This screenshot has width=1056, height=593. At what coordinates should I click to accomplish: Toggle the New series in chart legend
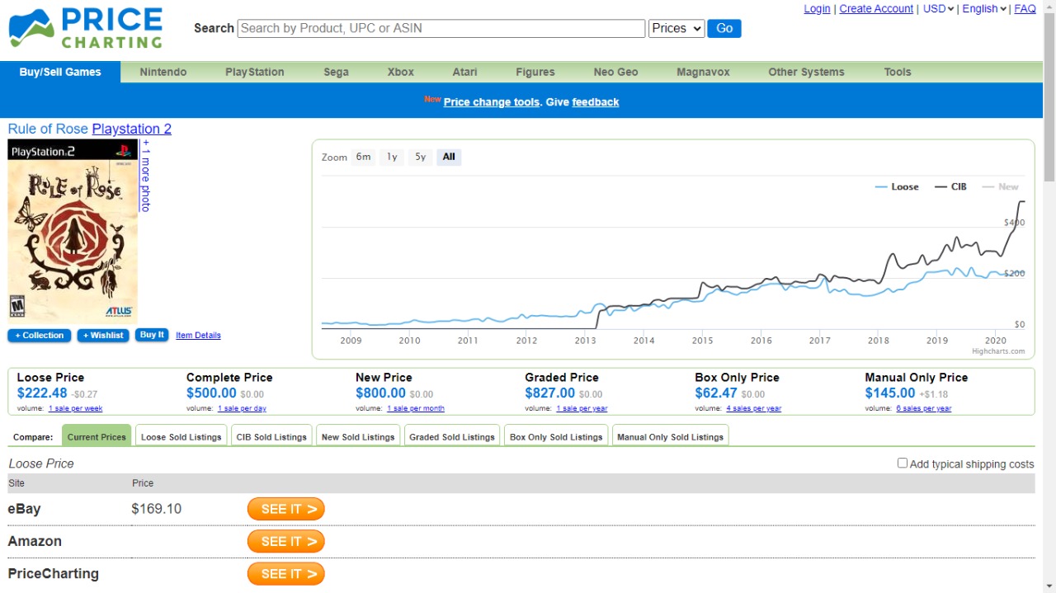point(1000,186)
